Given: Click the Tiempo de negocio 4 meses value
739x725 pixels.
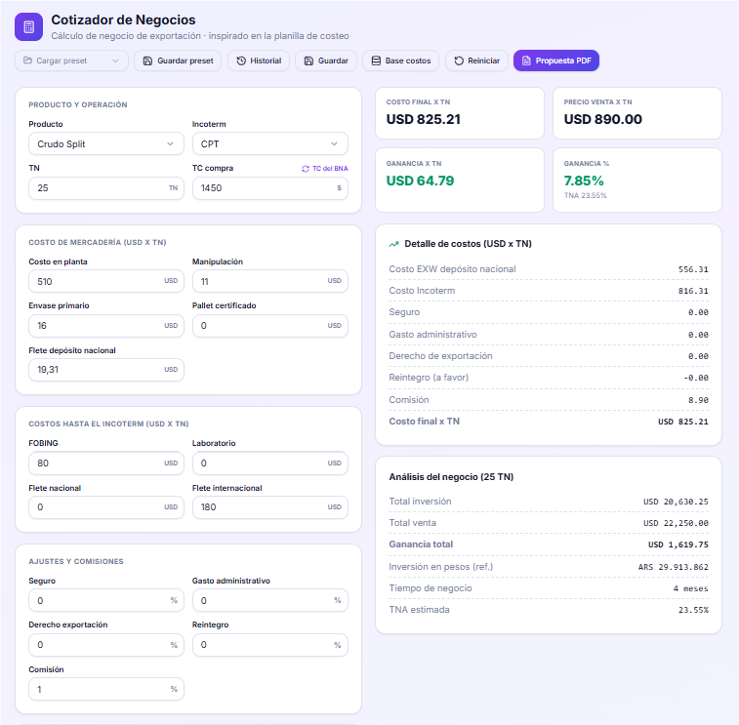Looking at the screenshot, I should point(690,588).
